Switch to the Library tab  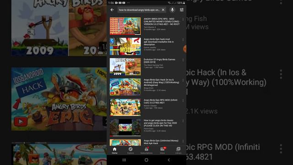tap(178, 150)
